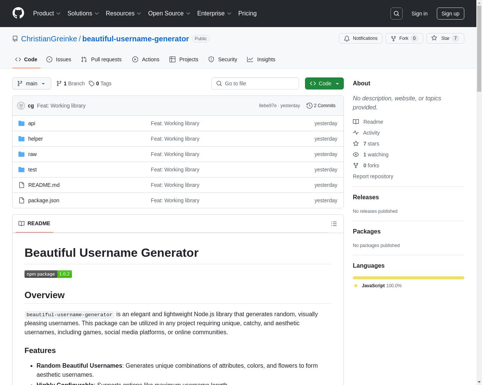Viewport: 482px width, 385px height.
Task: Click the README.md file icon
Action: coord(21,185)
